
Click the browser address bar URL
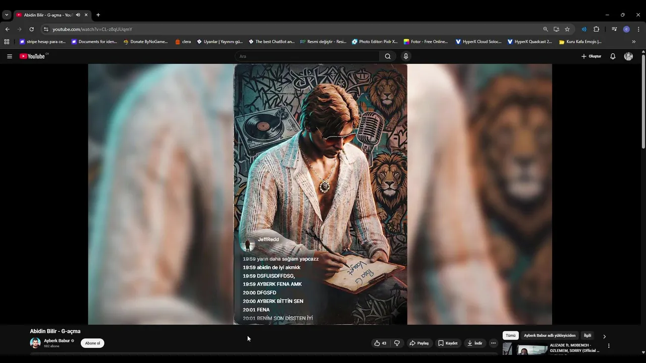coord(92,29)
